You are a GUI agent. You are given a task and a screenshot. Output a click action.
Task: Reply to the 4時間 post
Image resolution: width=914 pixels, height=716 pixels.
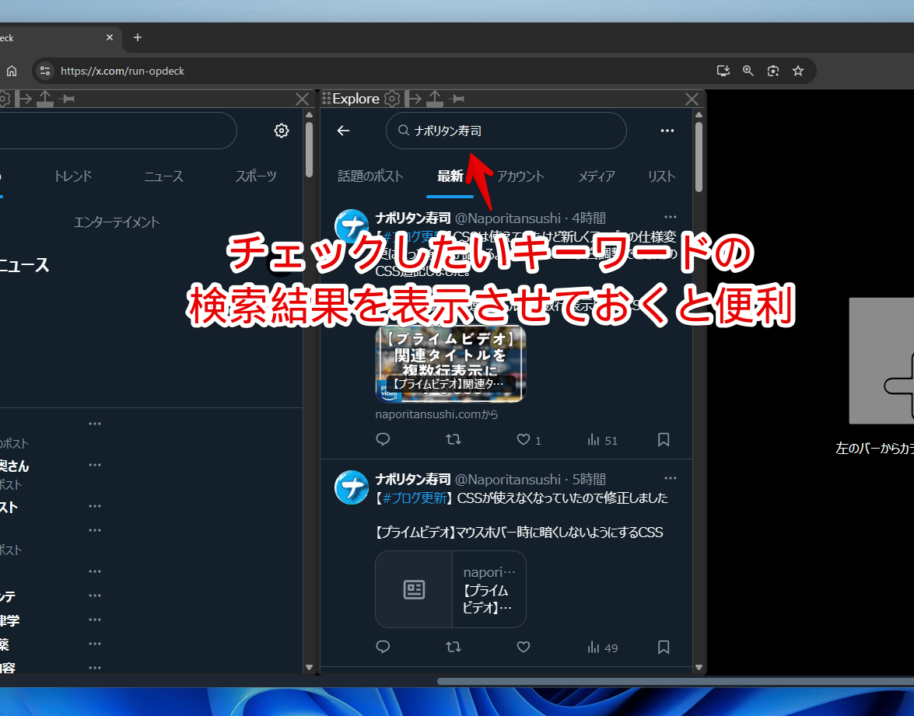click(383, 439)
